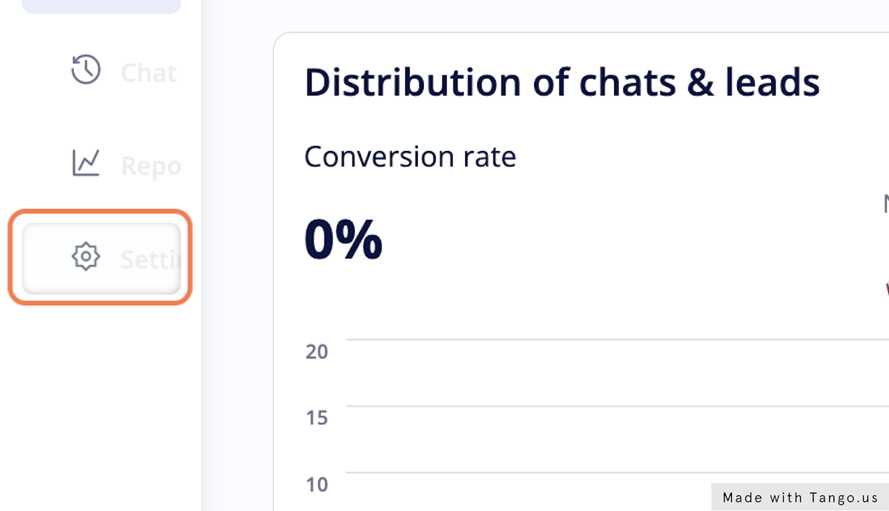Click the 10 axis label
The image size is (889, 511).
point(317,484)
